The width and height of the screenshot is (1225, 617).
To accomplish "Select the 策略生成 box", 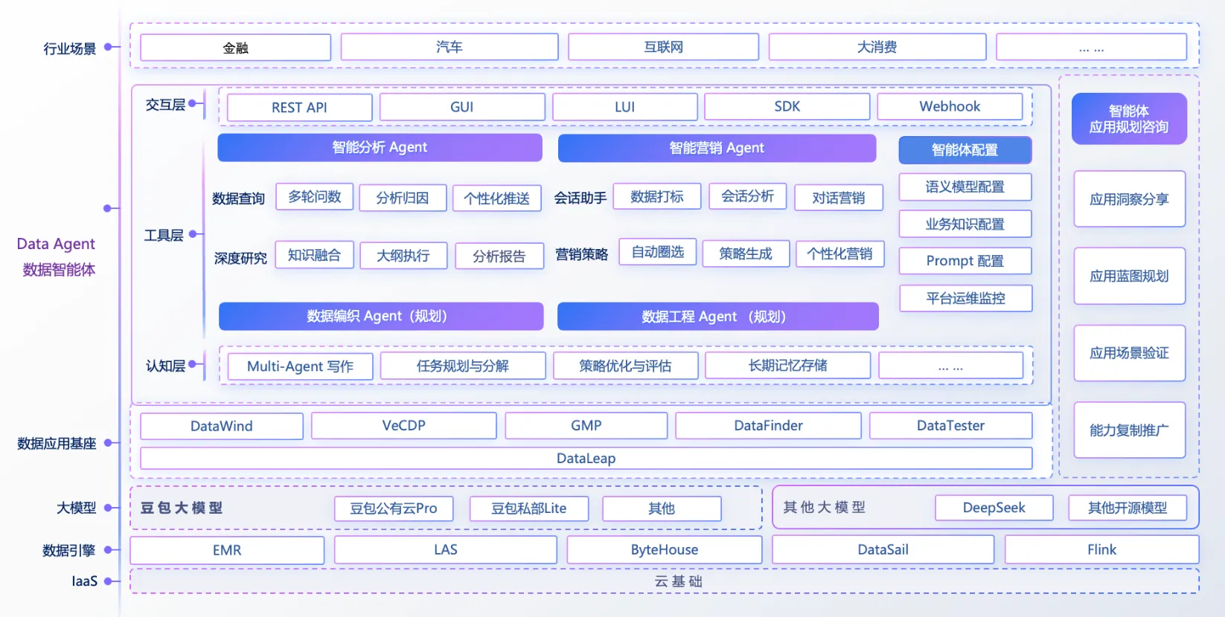I will [746, 253].
